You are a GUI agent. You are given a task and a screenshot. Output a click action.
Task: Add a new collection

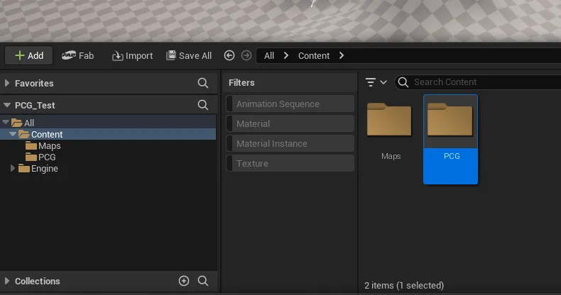(184, 281)
